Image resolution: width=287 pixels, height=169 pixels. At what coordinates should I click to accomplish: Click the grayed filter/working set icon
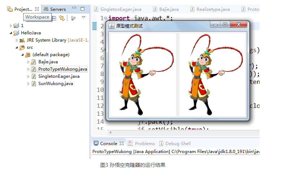click(73, 18)
